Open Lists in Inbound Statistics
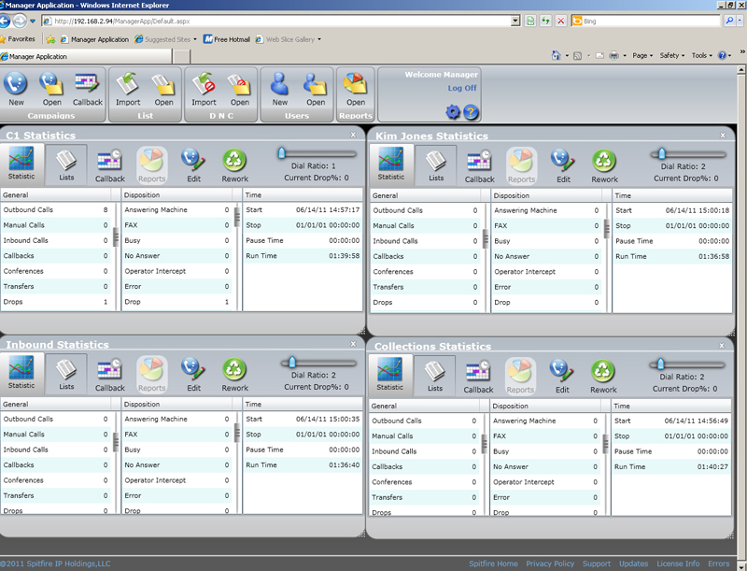747x571 pixels. [x=66, y=374]
